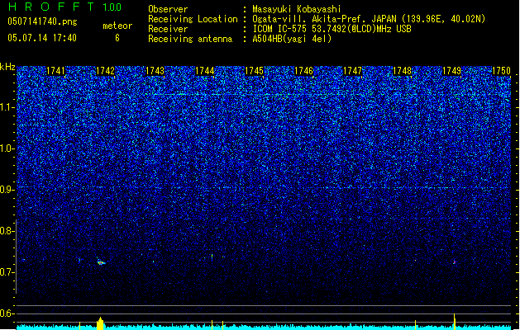Viewport: 520px width, 330px height.
Task: Click the HROFFT 1.0.0 title text
Action: 65,7
